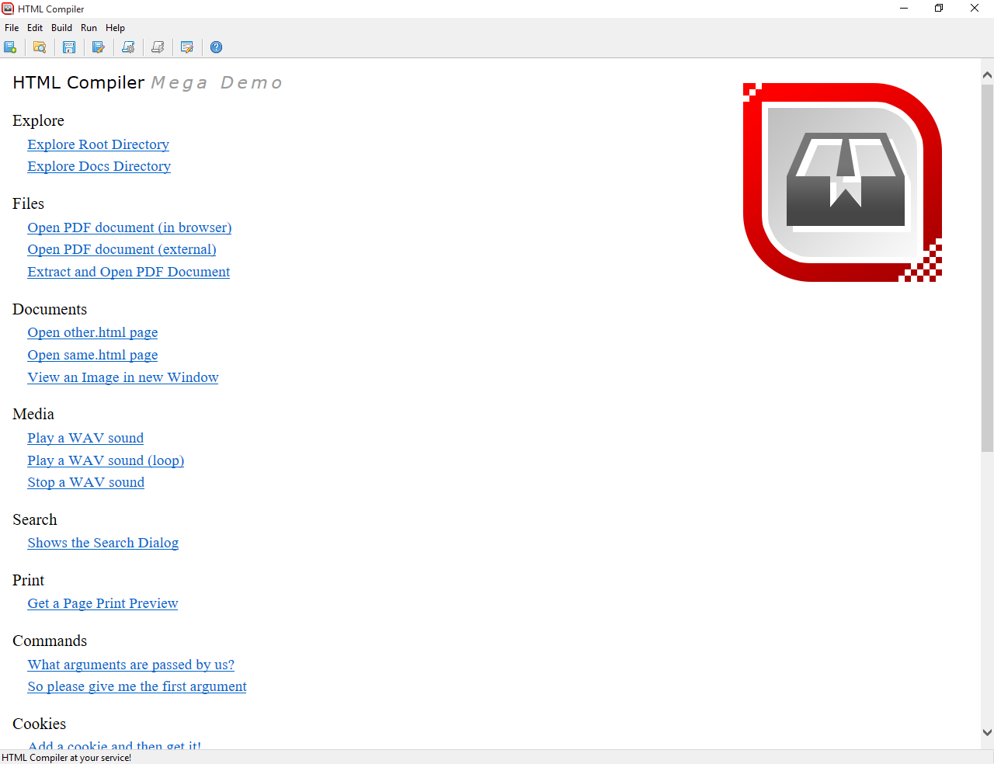The height and width of the screenshot is (764, 994).
Task: Click the Stop a WAV sound link
Action: [x=85, y=482]
